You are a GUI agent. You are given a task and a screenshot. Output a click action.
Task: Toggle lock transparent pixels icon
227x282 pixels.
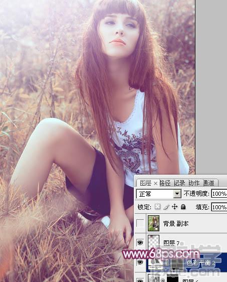coord(157,206)
